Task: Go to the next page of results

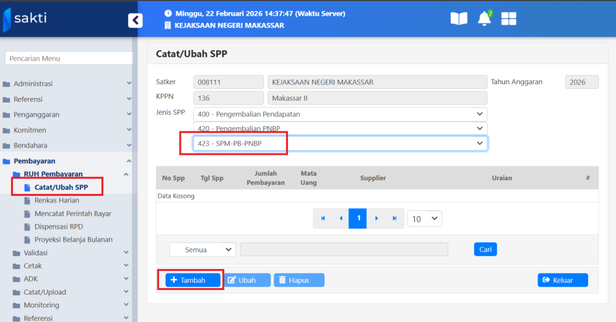Action: point(376,218)
